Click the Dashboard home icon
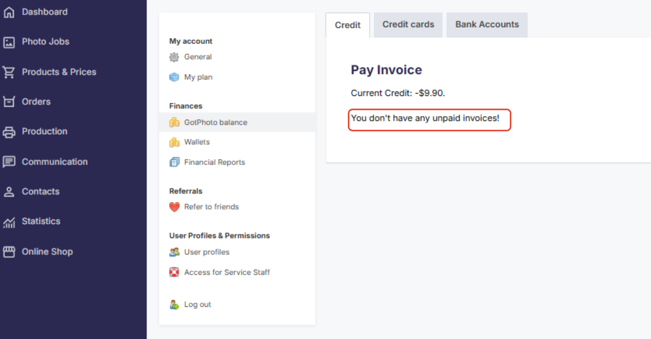Viewport: 651px width, 339px height. [x=9, y=12]
